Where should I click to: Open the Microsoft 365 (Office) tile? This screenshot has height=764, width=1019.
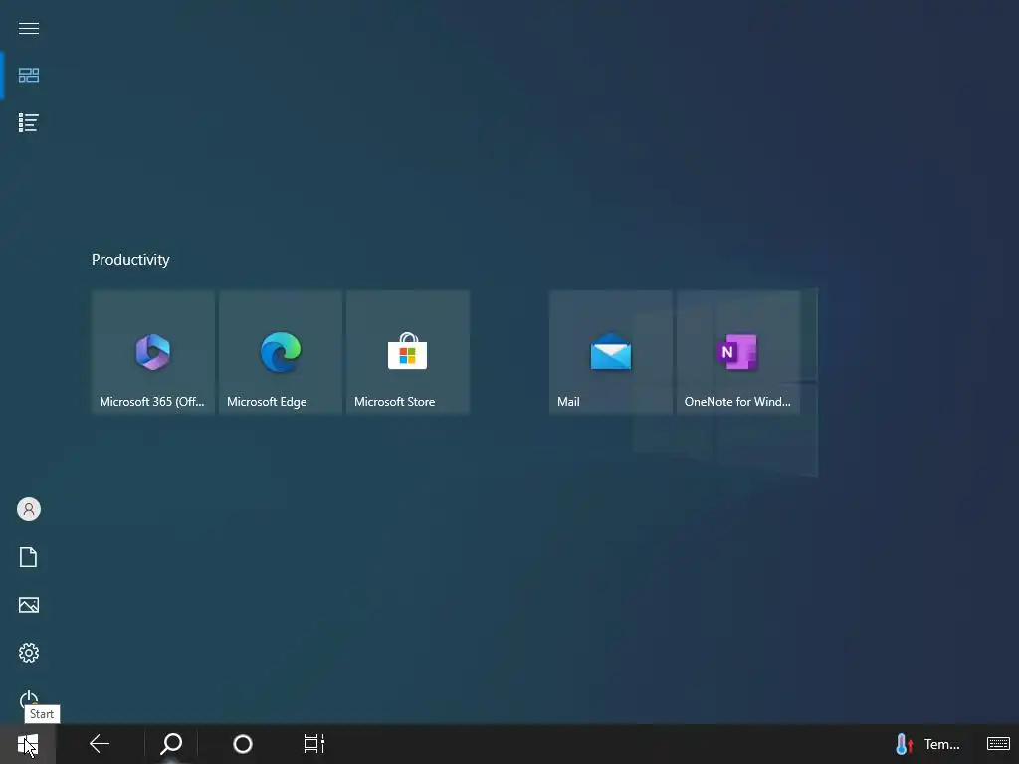coord(152,351)
